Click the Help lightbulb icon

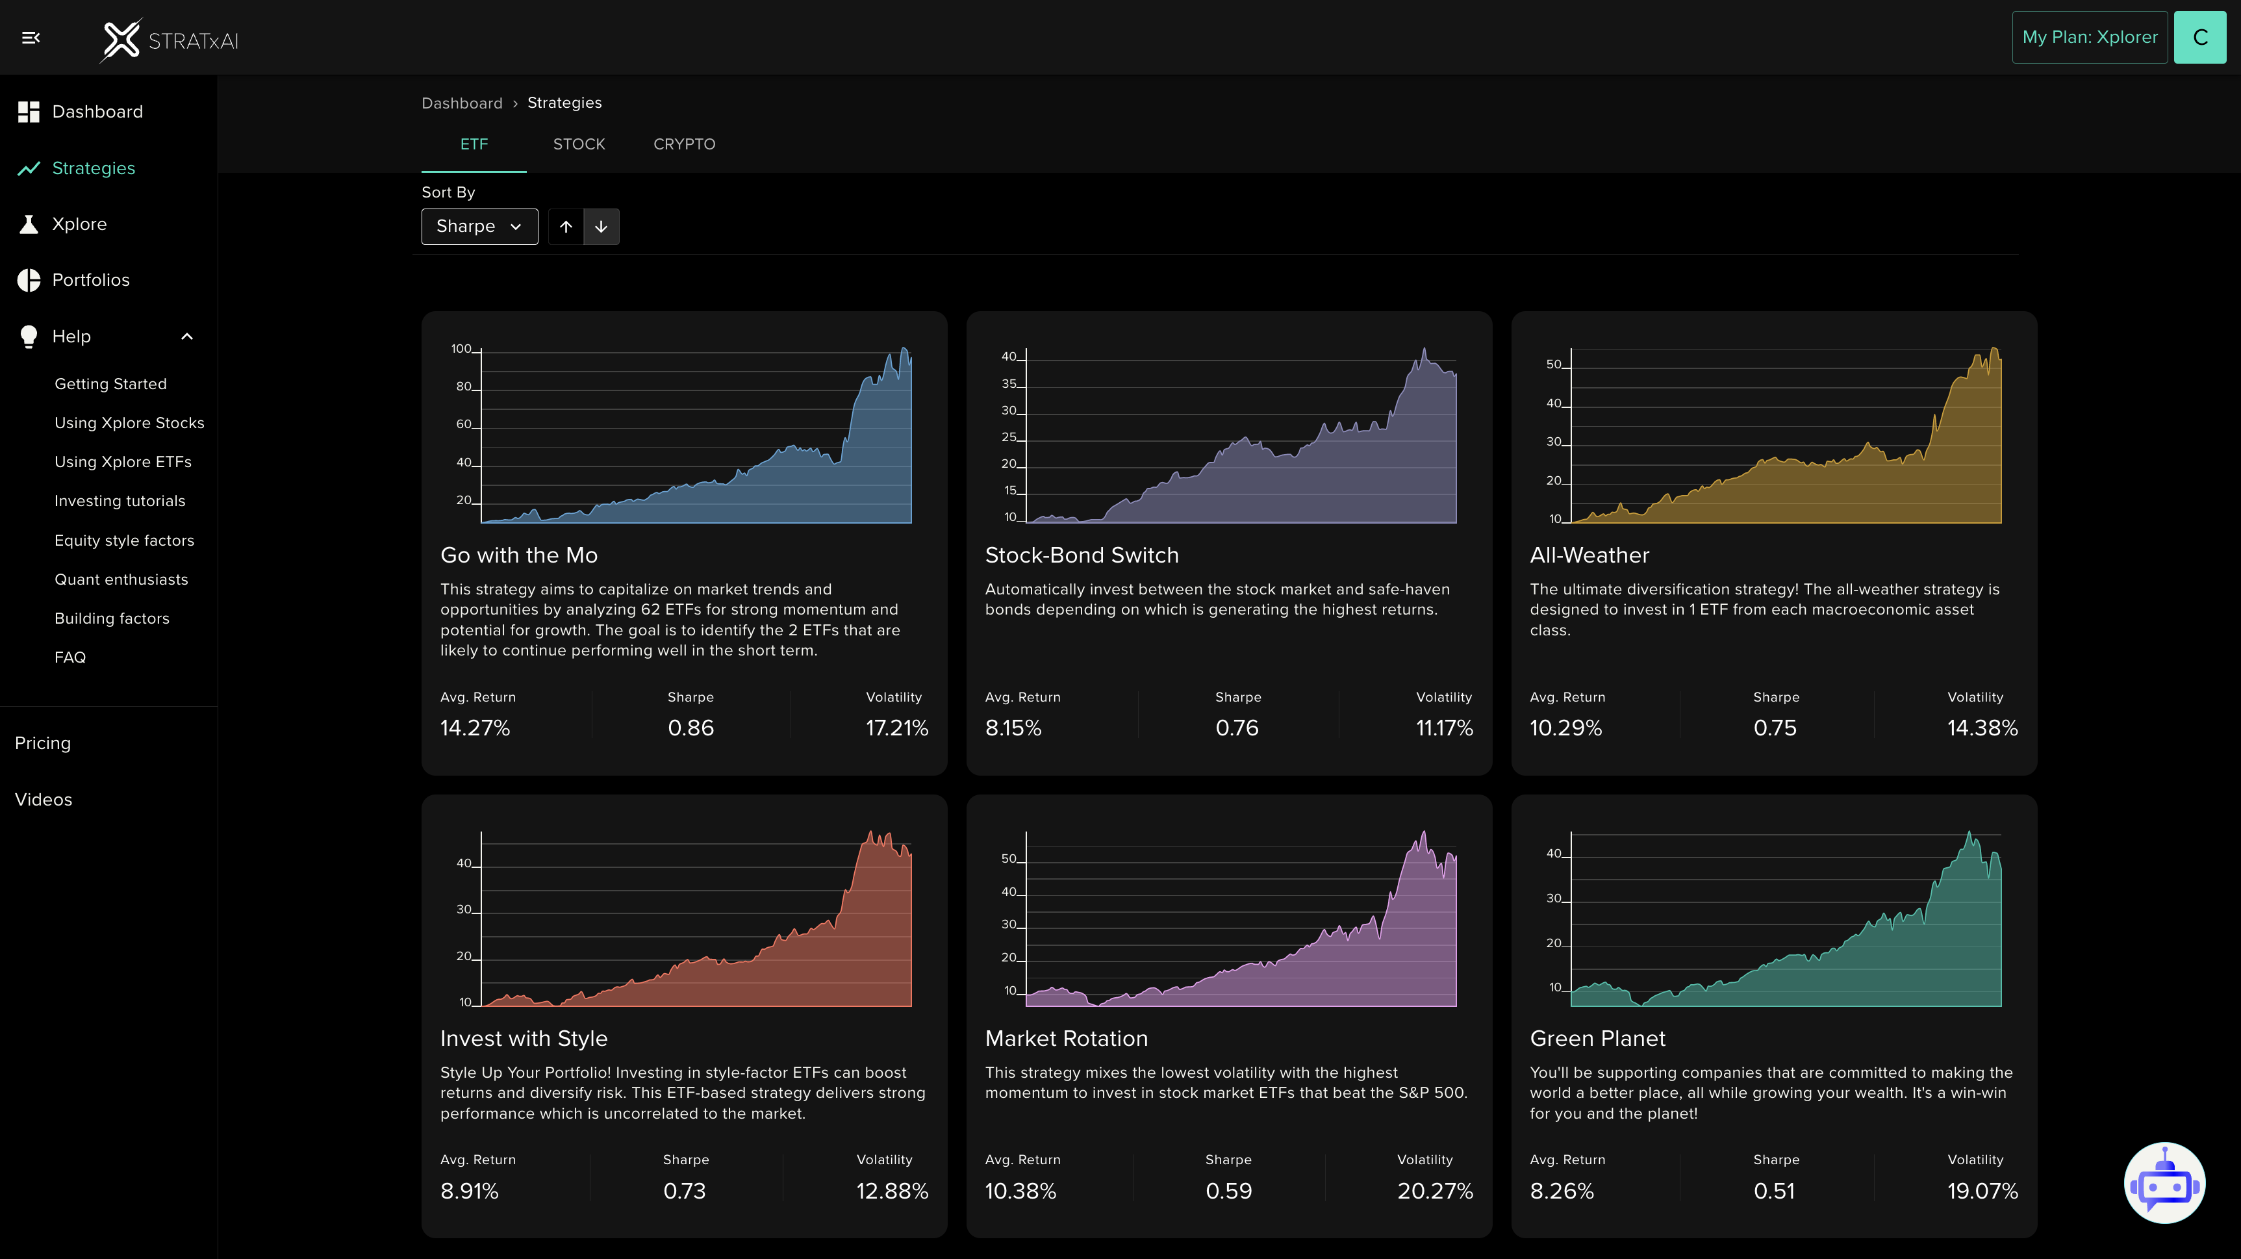pos(29,337)
